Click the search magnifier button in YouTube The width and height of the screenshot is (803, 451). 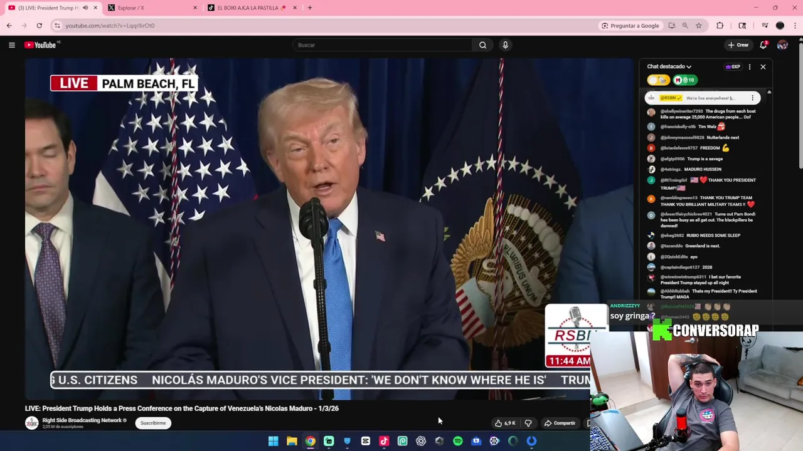[x=482, y=45]
